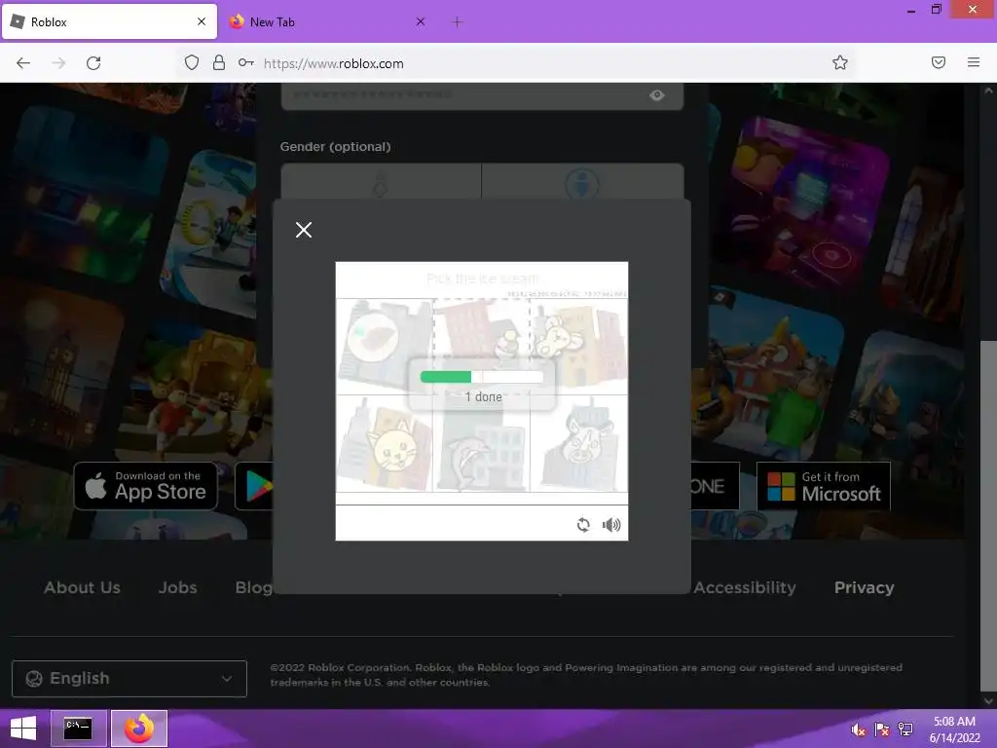The image size is (997, 748).
Task: Click the Xbox ONE store badge
Action: point(716,486)
